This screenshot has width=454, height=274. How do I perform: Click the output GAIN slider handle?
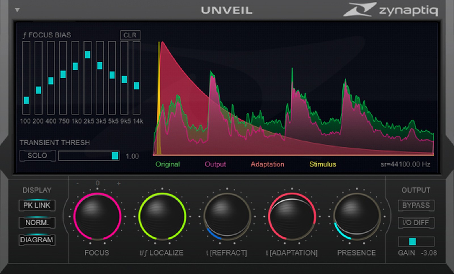click(x=413, y=242)
